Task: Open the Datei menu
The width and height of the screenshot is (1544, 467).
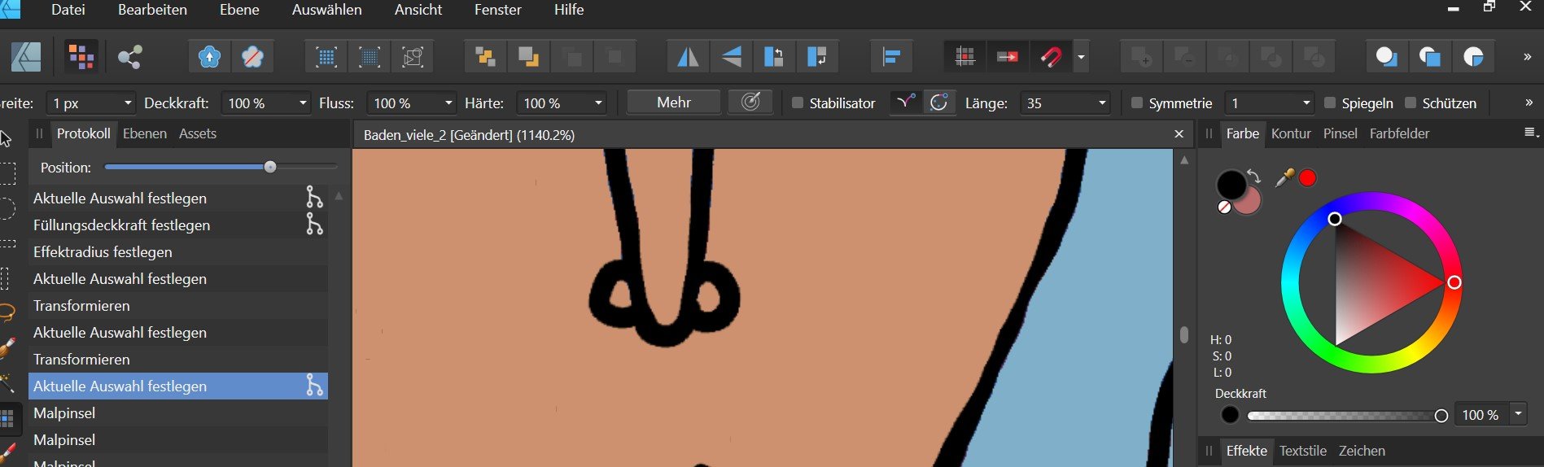Action: click(68, 10)
